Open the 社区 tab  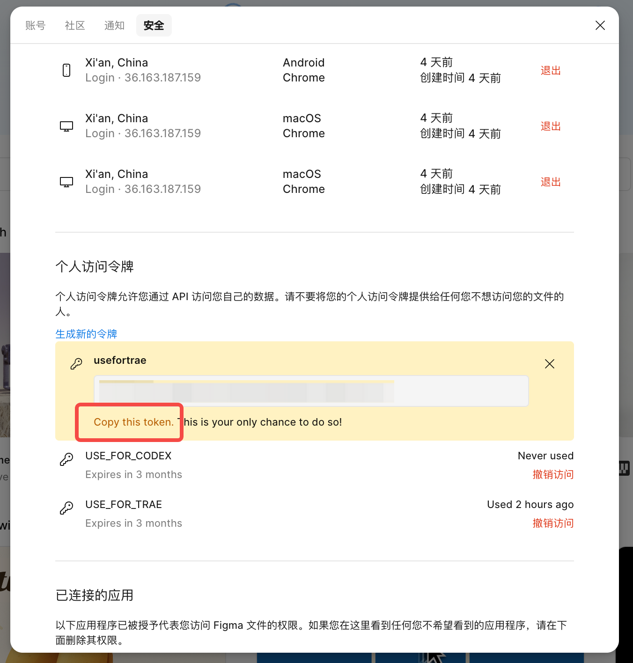75,25
